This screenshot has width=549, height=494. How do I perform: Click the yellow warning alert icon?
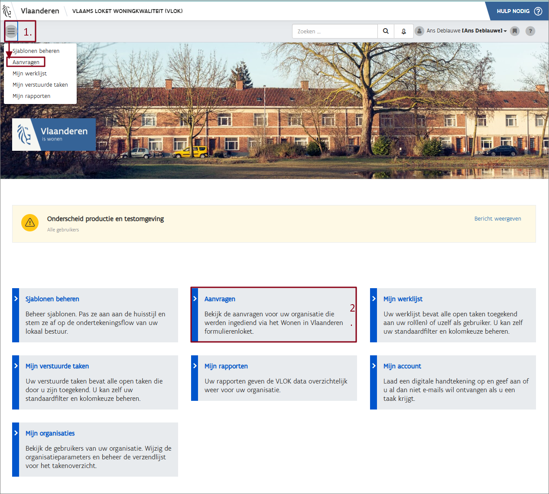[30, 223]
